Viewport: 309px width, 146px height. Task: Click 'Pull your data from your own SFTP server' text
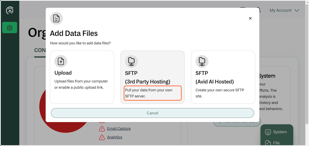pyautogui.click(x=149, y=93)
